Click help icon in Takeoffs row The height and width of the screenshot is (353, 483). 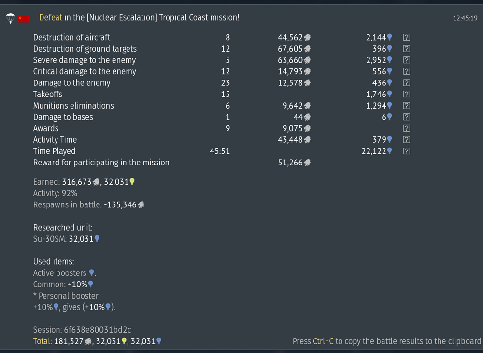pyautogui.click(x=406, y=94)
